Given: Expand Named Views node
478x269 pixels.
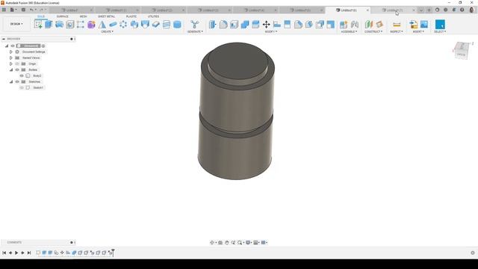Looking at the screenshot, I should [11, 58].
